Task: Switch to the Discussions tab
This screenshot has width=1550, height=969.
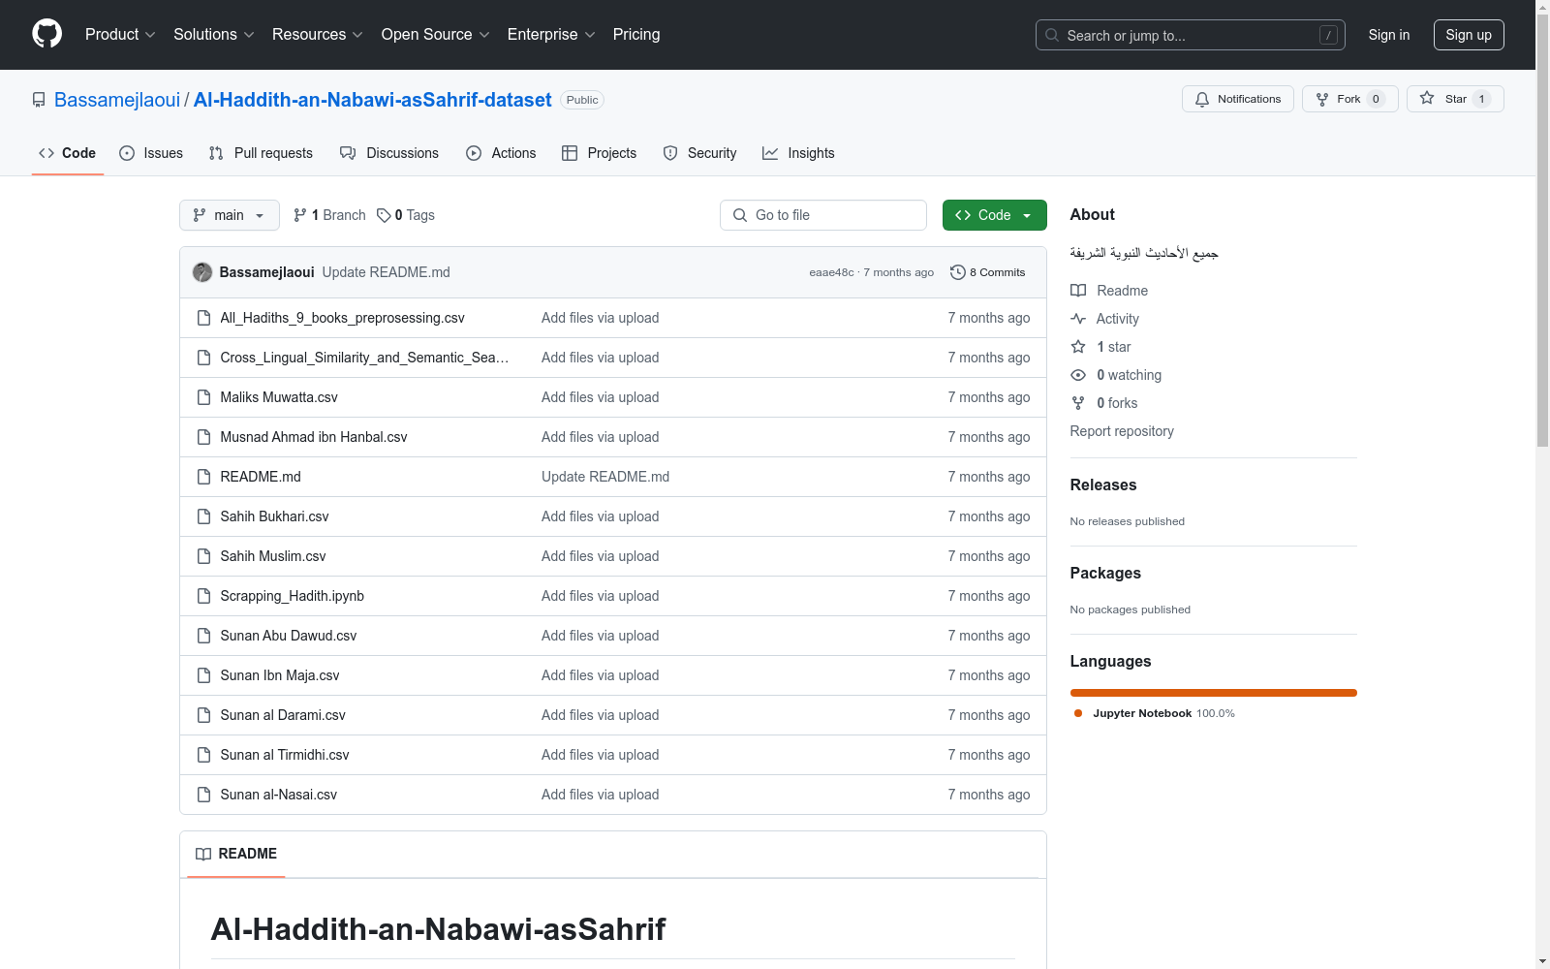Action: tap(389, 153)
